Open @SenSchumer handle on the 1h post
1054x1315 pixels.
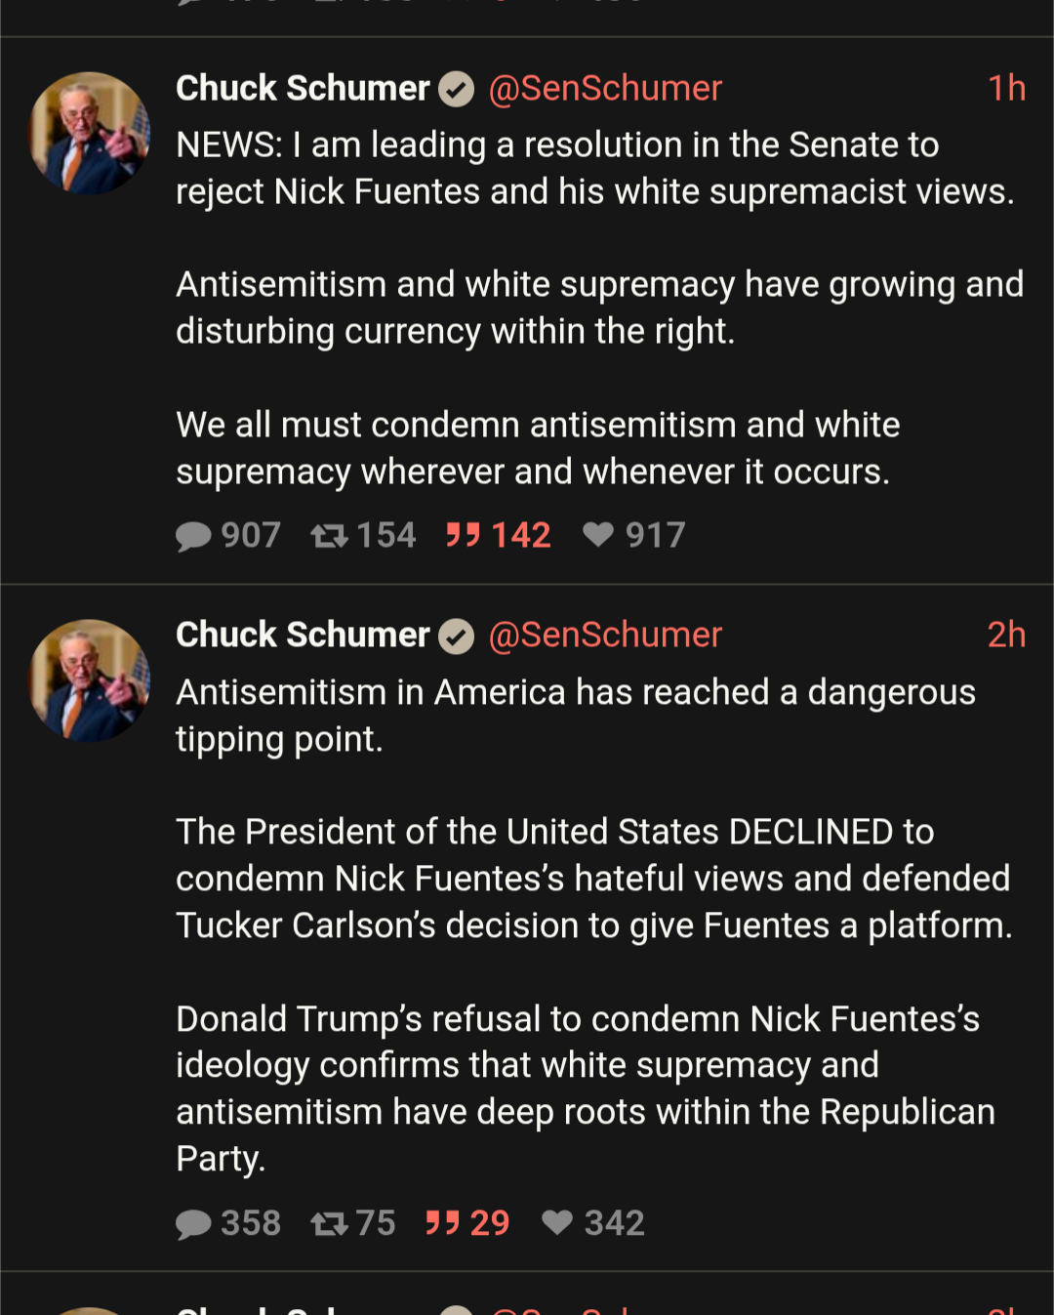(605, 89)
